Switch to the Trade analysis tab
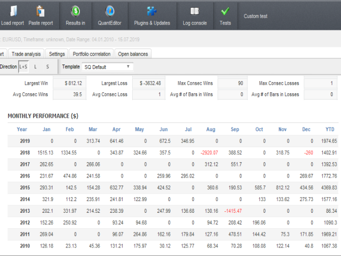This screenshot has height=256, width=341. click(26, 54)
